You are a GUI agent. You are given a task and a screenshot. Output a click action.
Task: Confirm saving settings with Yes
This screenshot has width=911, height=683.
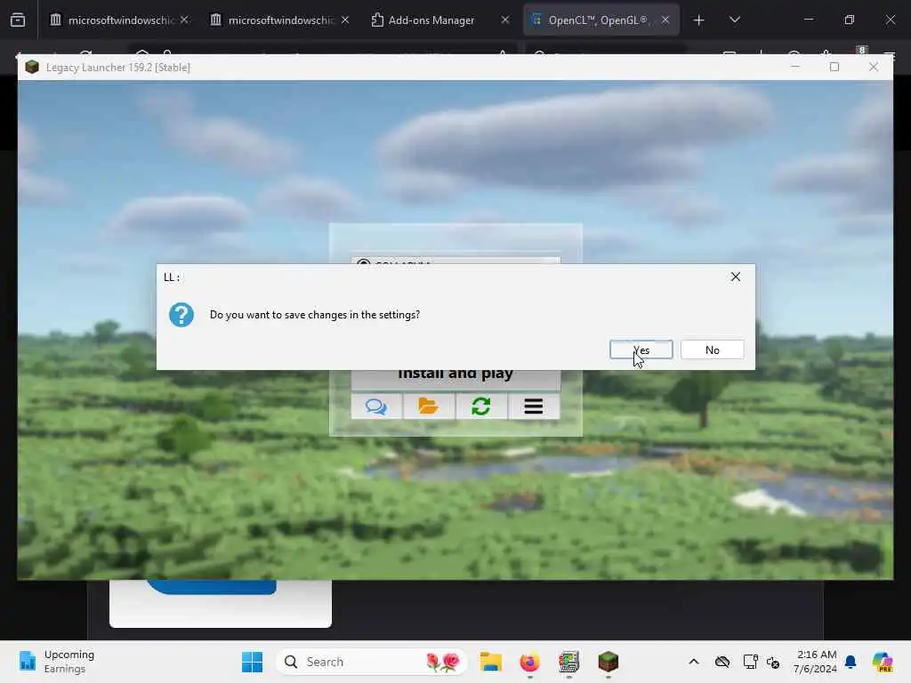(x=641, y=350)
